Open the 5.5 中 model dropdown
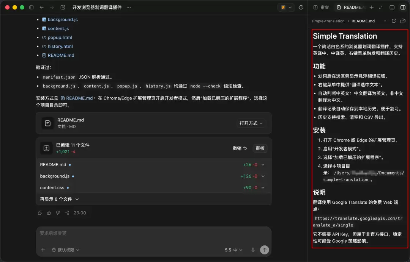Image resolution: width=410 pixels, height=262 pixels. pyautogui.click(x=233, y=250)
